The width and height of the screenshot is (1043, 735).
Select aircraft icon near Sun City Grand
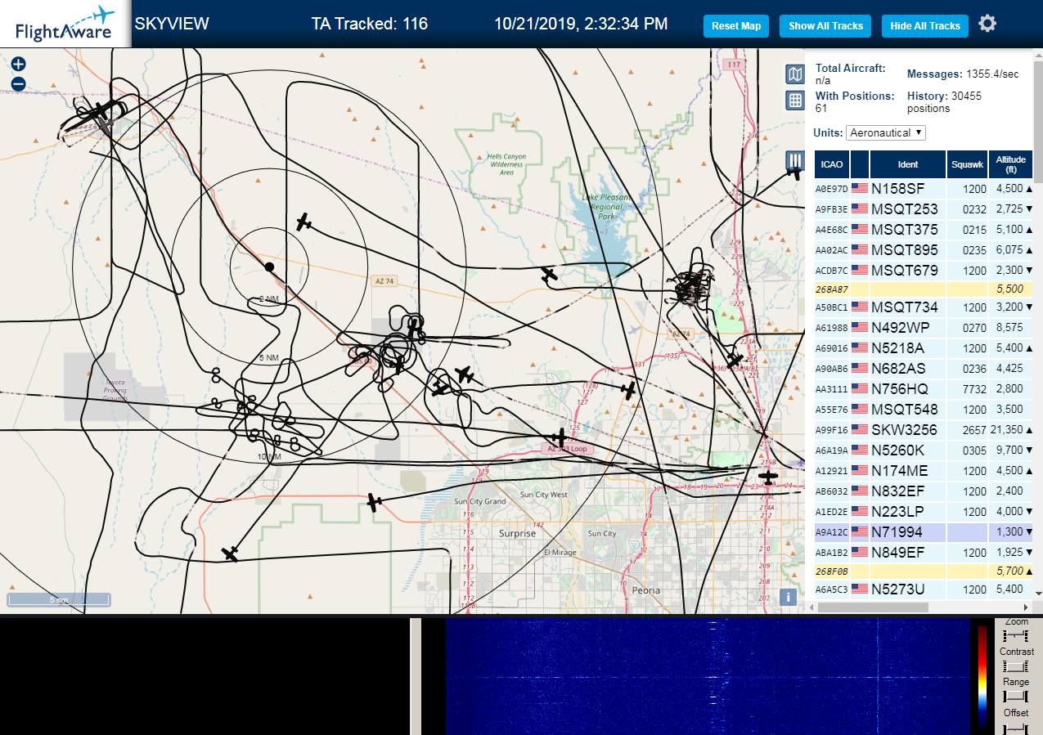coord(375,502)
